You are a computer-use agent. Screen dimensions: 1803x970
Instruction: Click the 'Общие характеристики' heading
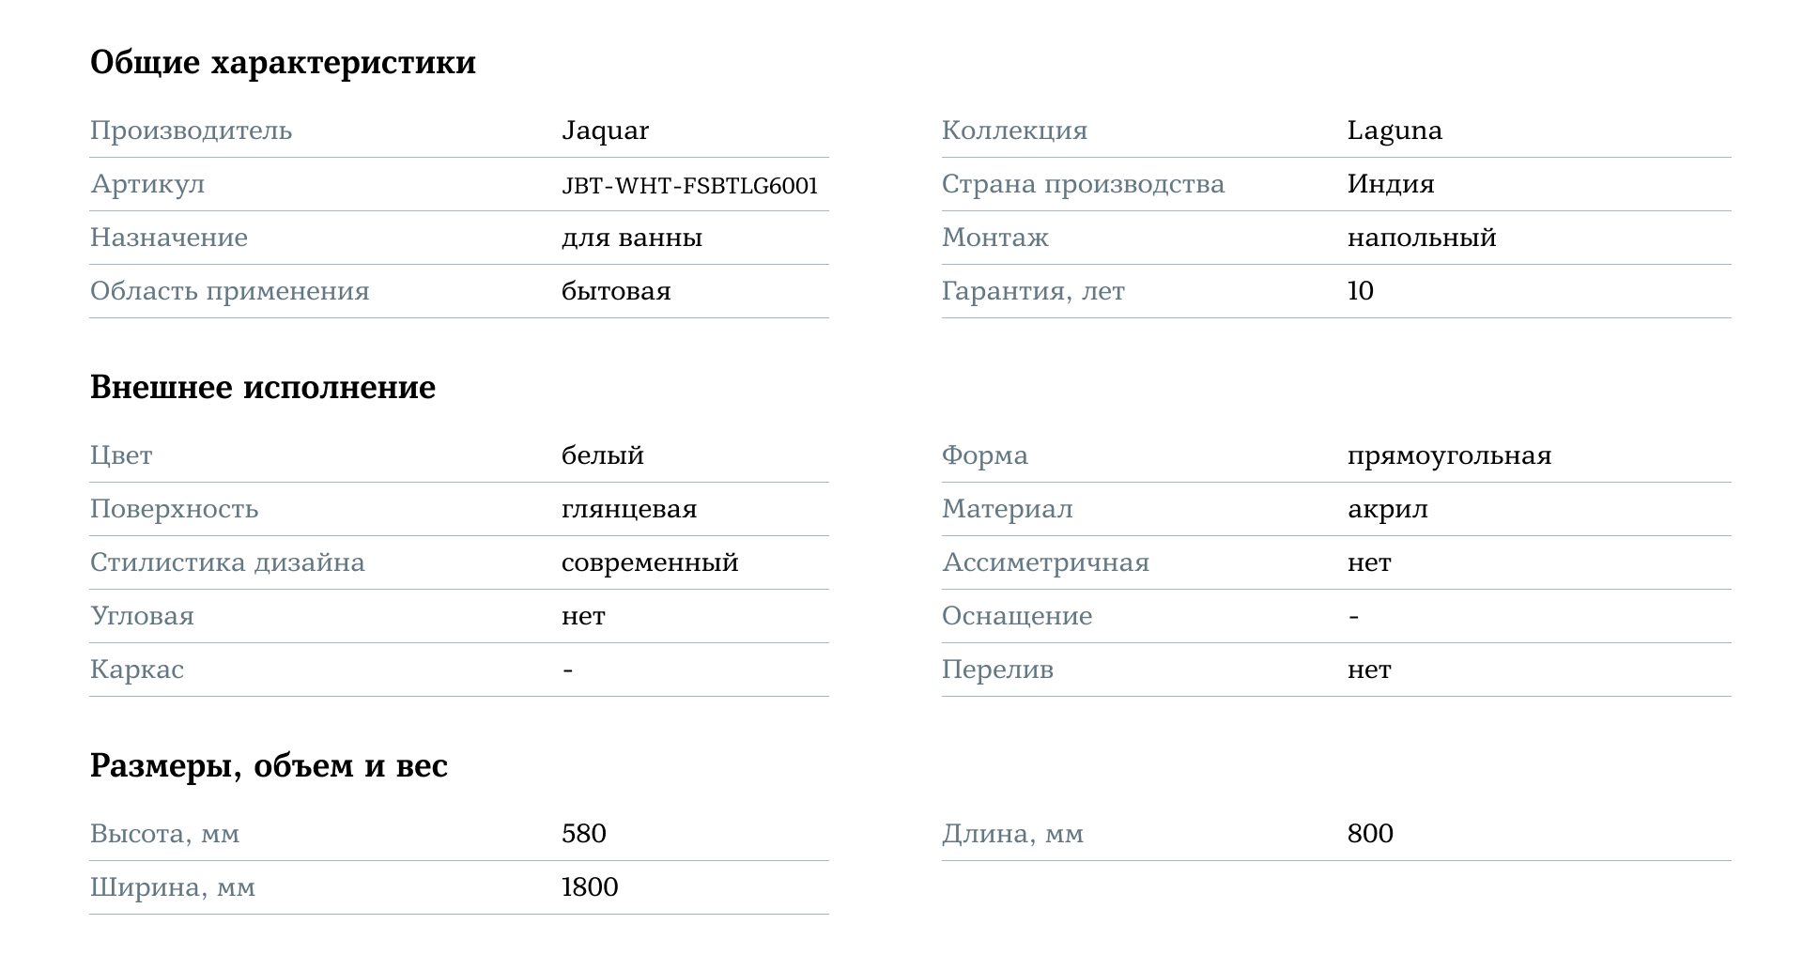coord(283,63)
